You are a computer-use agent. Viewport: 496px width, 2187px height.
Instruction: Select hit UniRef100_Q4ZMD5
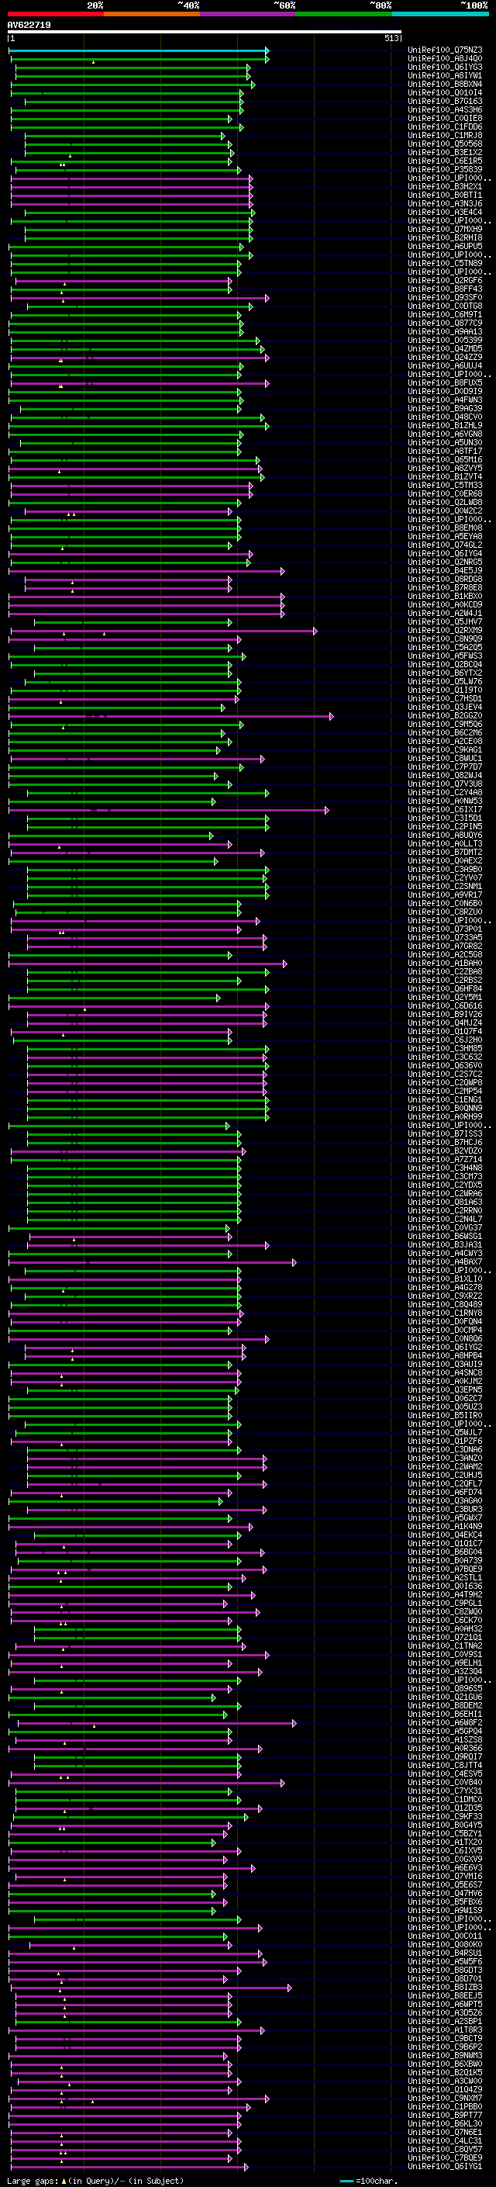445,349
